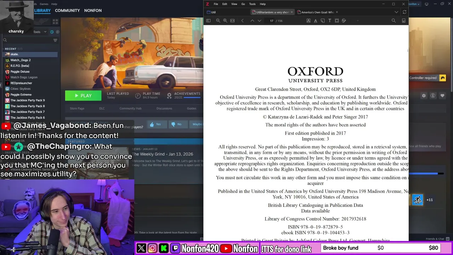This screenshot has height=255, width=453.
Task: Zoom out in the PDF reader
Action: click(218, 21)
